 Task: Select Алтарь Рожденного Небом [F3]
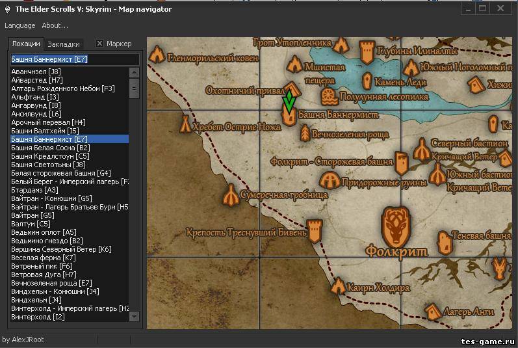(x=70, y=88)
